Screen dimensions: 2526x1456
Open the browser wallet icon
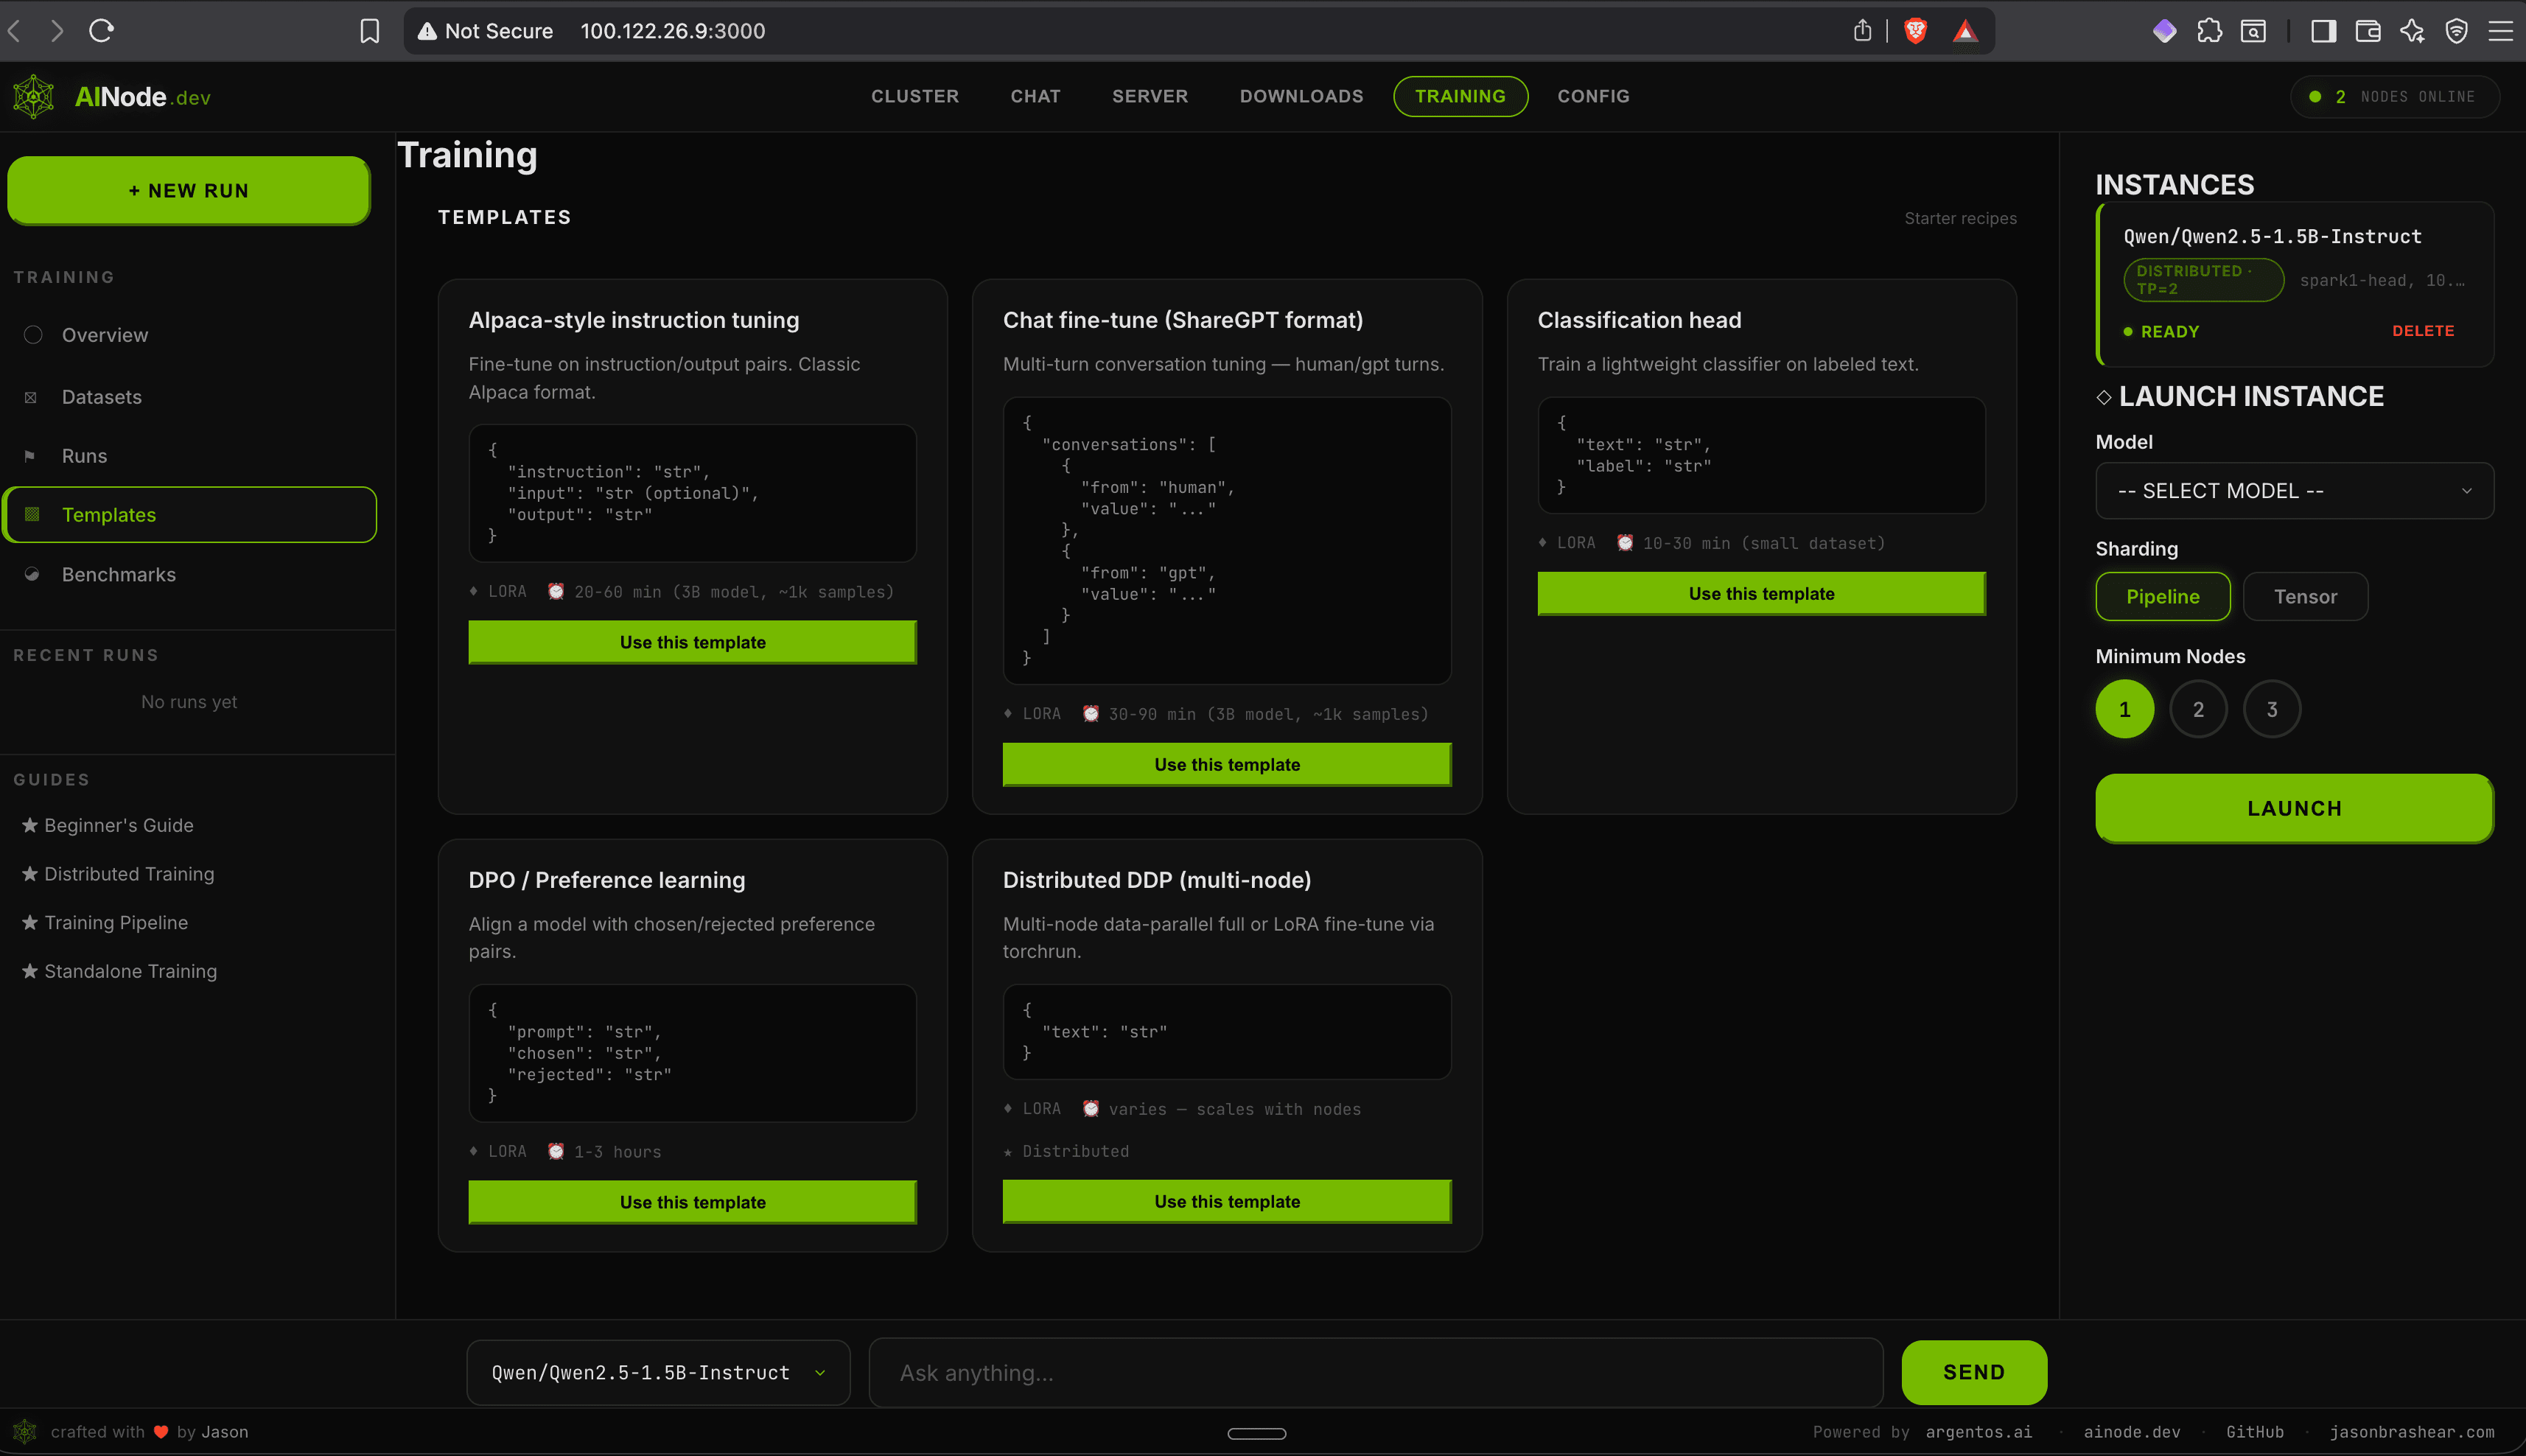(x=2368, y=31)
